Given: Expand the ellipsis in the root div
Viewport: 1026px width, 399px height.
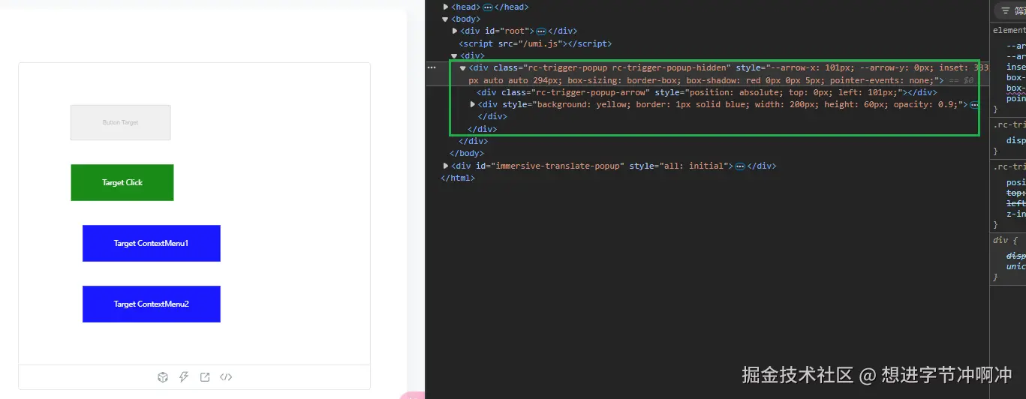Looking at the screenshot, I should (541, 31).
